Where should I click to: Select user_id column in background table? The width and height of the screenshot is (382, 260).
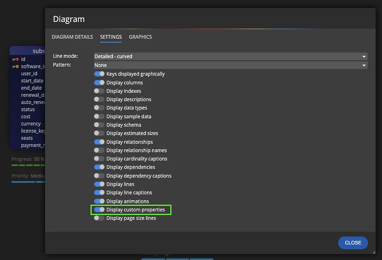(29, 73)
